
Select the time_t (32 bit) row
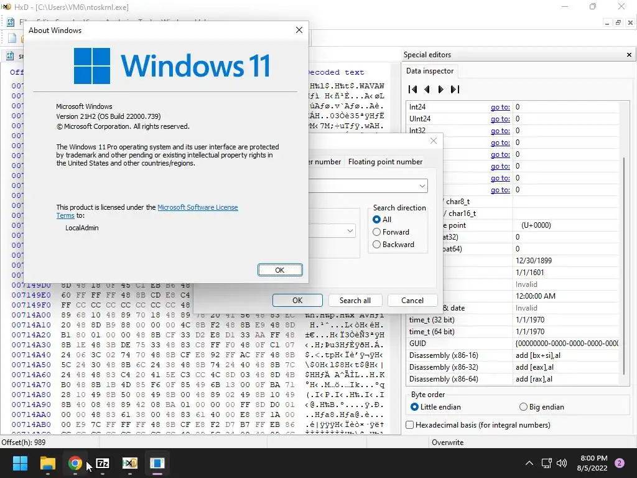click(513, 320)
